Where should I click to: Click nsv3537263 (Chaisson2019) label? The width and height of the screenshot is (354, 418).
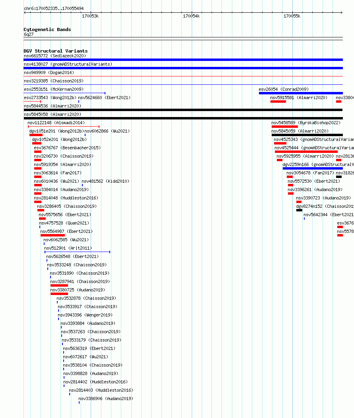[x=91, y=332]
